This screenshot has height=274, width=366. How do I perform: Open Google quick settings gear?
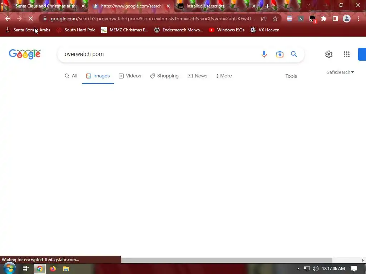329,54
